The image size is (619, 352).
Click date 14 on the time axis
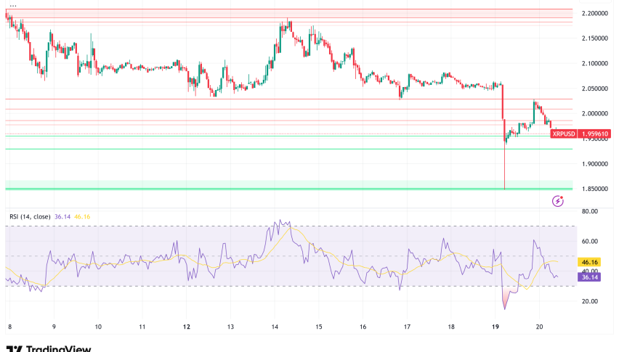point(274,327)
